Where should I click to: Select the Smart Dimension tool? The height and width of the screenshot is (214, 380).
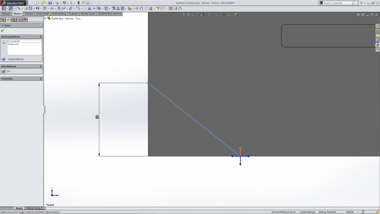(11, 8)
